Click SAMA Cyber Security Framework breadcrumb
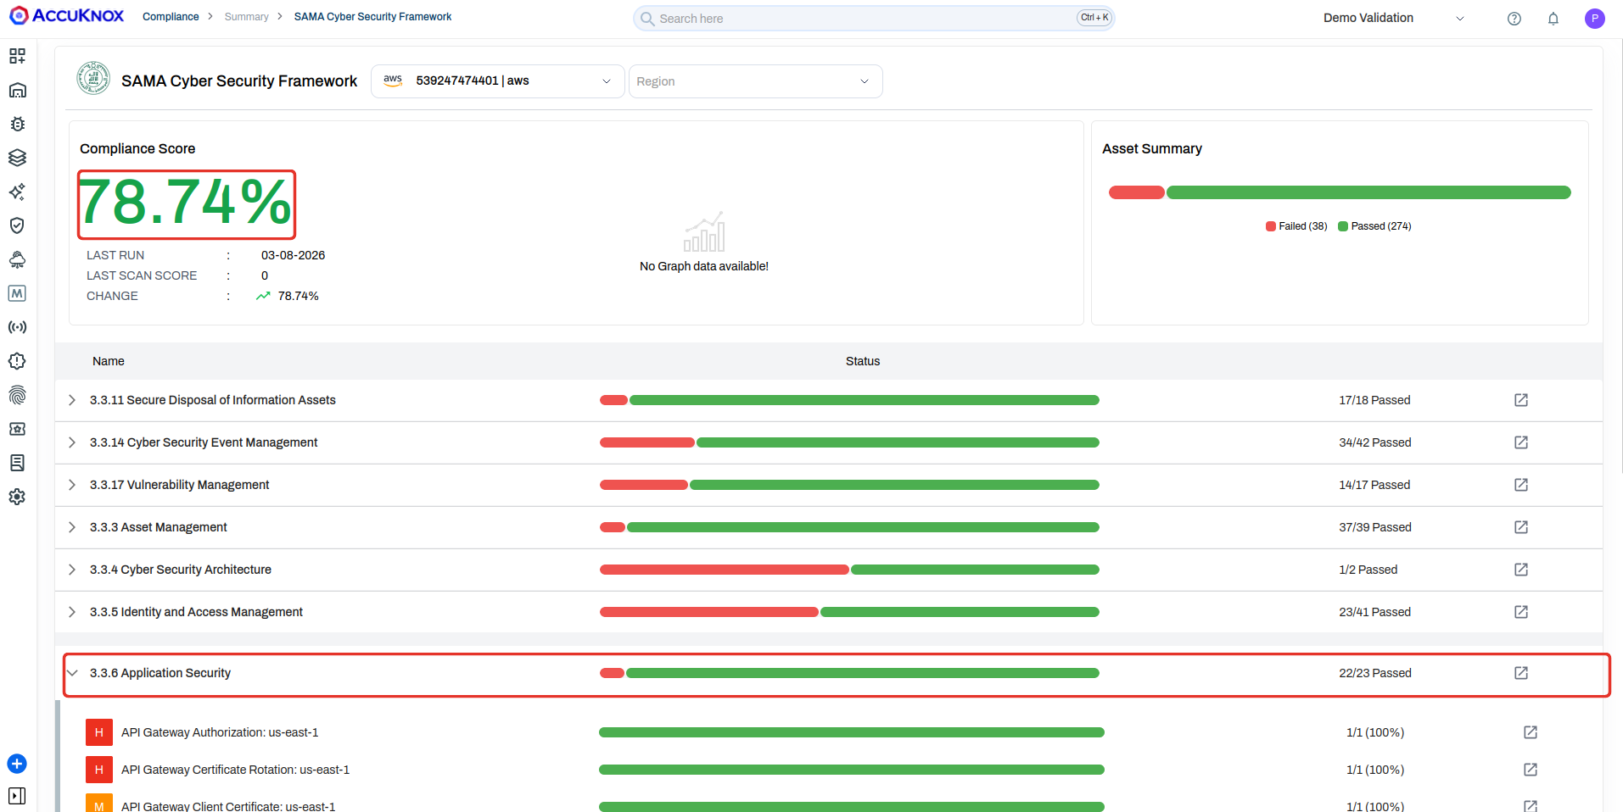Viewport: 1623px width, 812px height. click(372, 17)
